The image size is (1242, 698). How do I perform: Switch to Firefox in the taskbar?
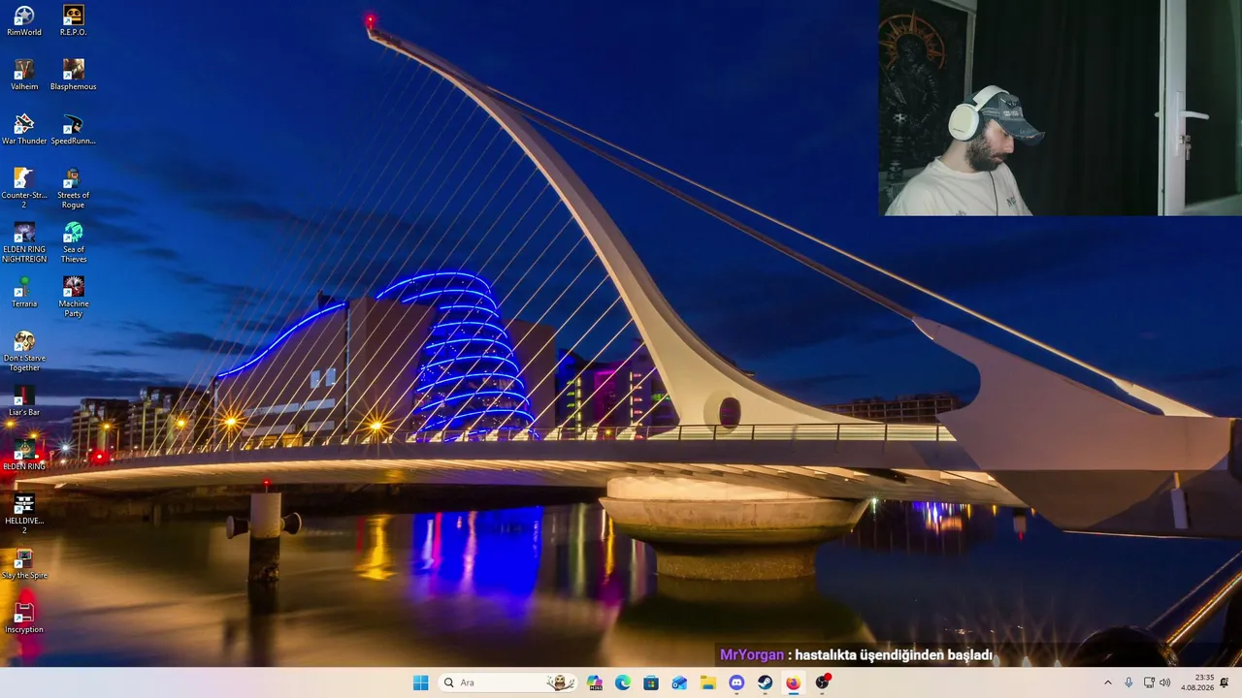[793, 682]
